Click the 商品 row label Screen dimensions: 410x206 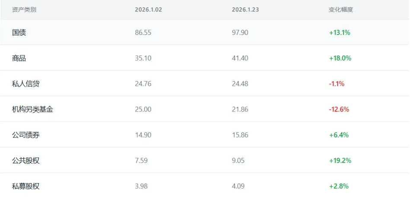(x=19, y=58)
